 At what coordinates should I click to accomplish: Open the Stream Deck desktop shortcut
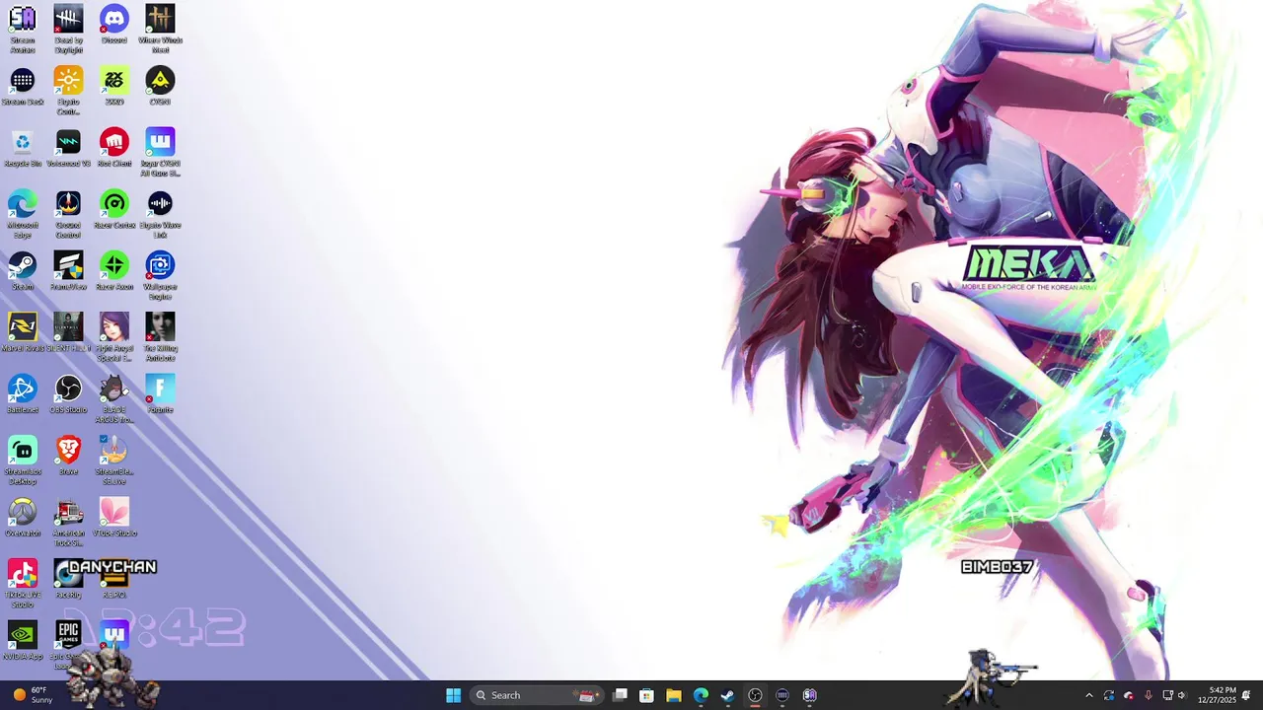22,86
